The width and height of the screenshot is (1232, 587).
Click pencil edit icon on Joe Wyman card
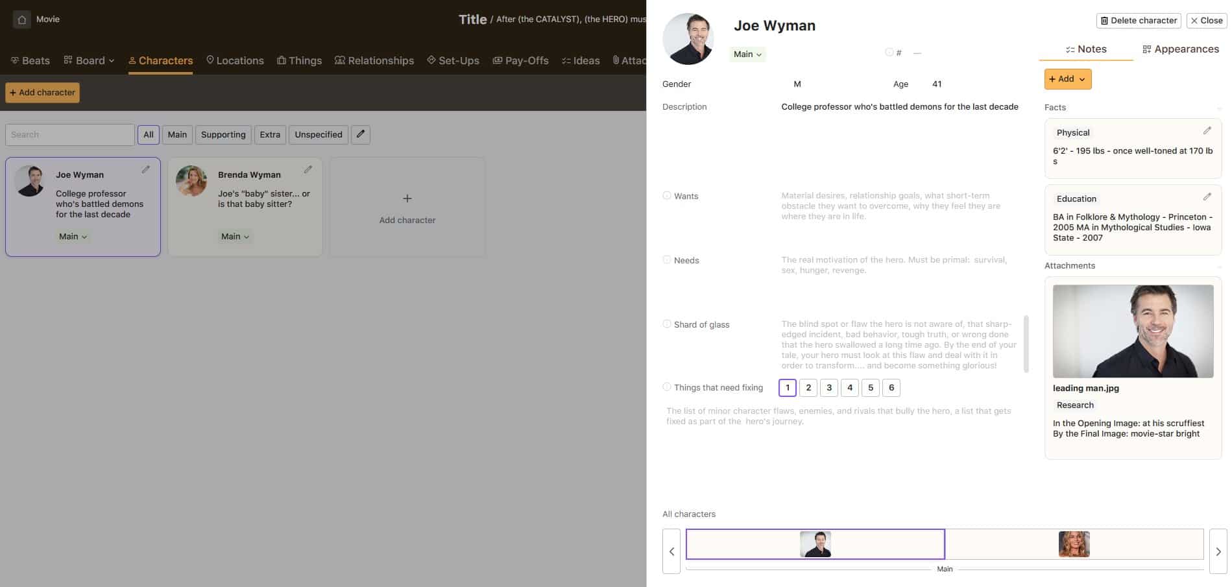[146, 170]
